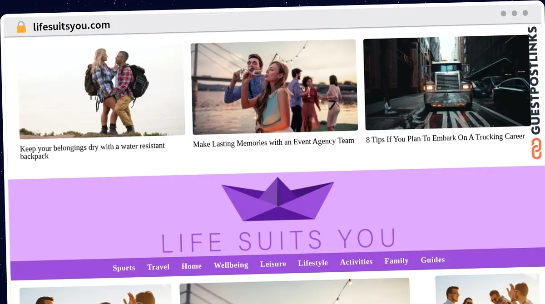Open the sunset party drinks thumbnail
Screen dimensions: 545x304
[x=274, y=87]
